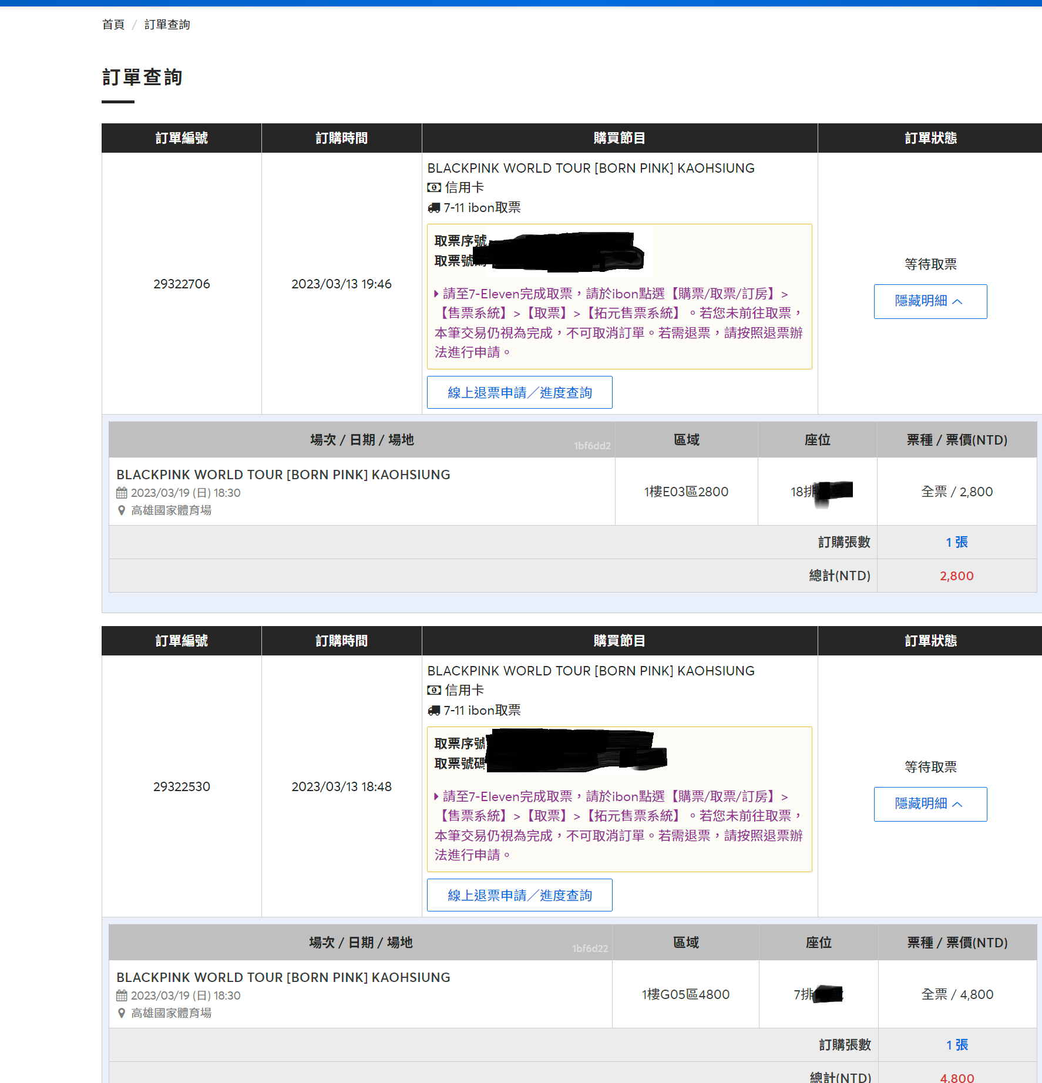
Task: Click the red 2,800 total amount
Action: point(956,576)
